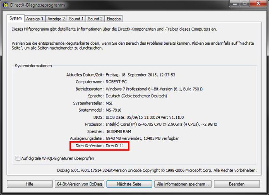269x195 pixels.
Task: Switch to the Sound 2 tab
Action: (x=95, y=19)
